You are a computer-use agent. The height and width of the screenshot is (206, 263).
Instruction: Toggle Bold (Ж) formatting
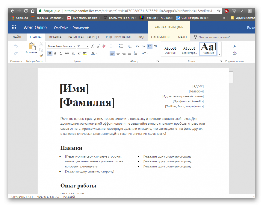click(x=49, y=53)
